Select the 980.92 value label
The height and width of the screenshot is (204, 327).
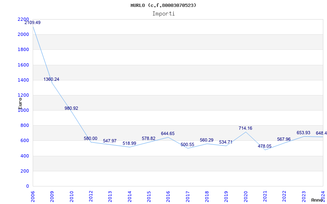(x=71, y=109)
